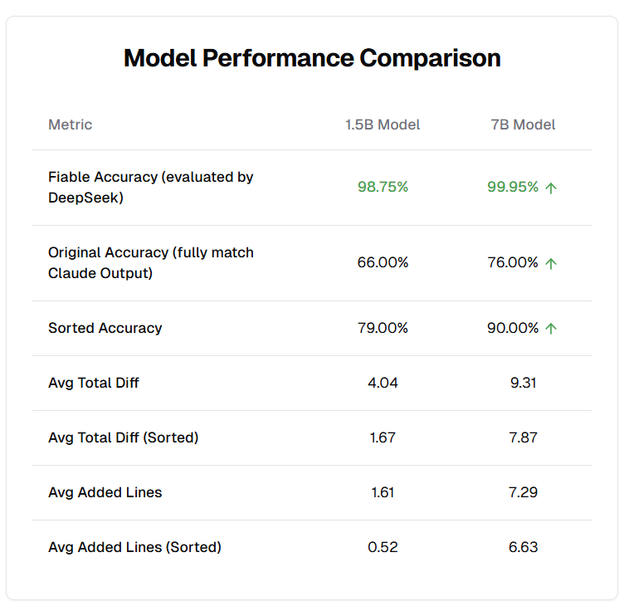Click the green 99.95% value
The image size is (619, 611).
513,187
